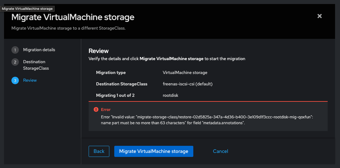Close the Migrate VirtualMachine storage dialog
The width and height of the screenshot is (340, 168).
pyautogui.click(x=320, y=16)
